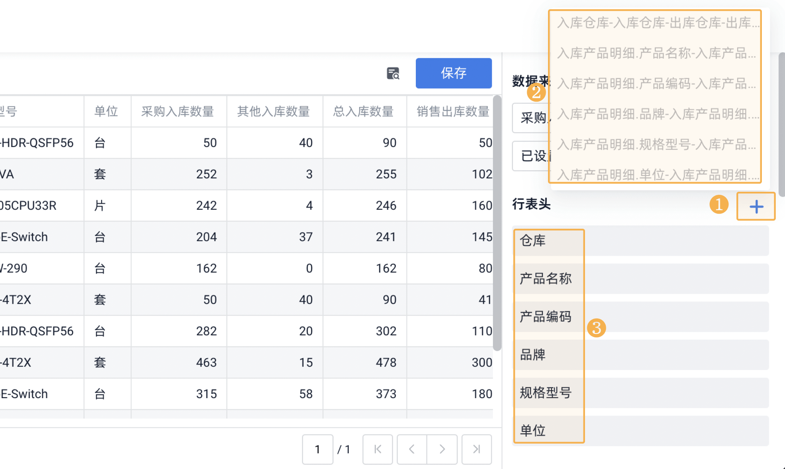Click the 保存 save button
This screenshot has height=469, width=785.
(454, 73)
